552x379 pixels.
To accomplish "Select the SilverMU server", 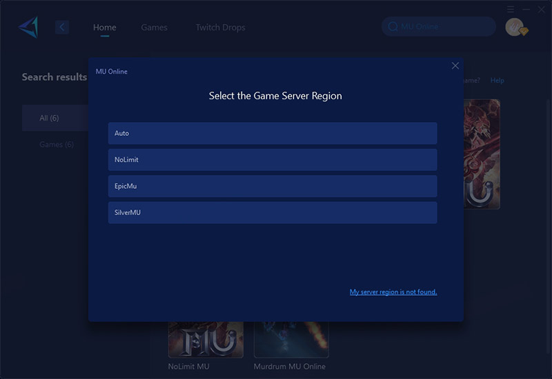I will point(273,212).
